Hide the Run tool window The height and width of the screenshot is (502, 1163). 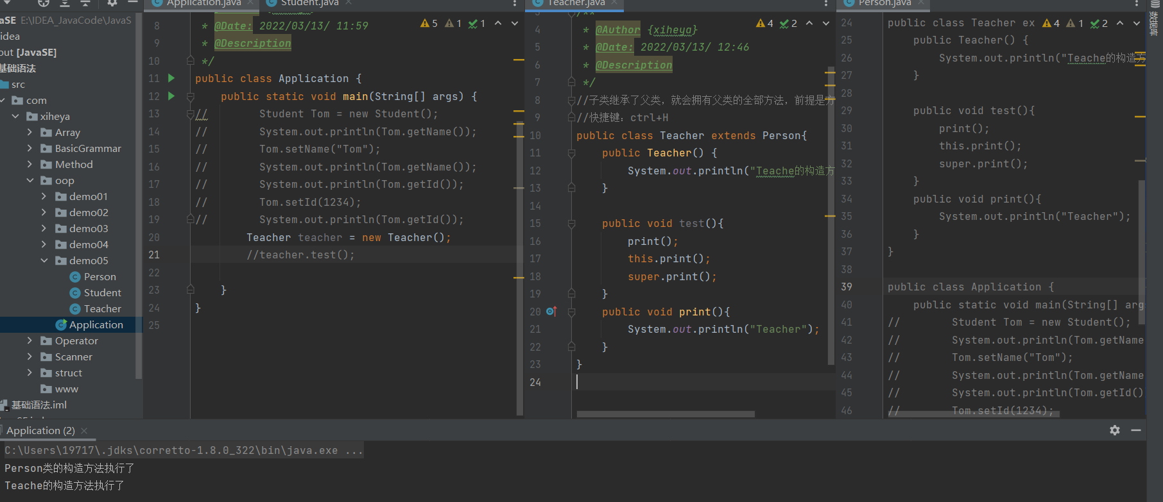click(x=1136, y=430)
